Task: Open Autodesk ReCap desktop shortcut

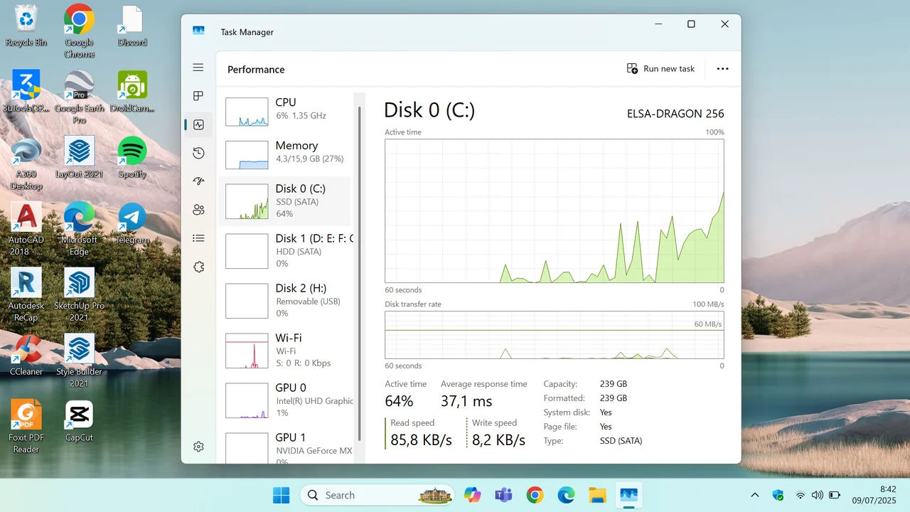Action: 26,295
